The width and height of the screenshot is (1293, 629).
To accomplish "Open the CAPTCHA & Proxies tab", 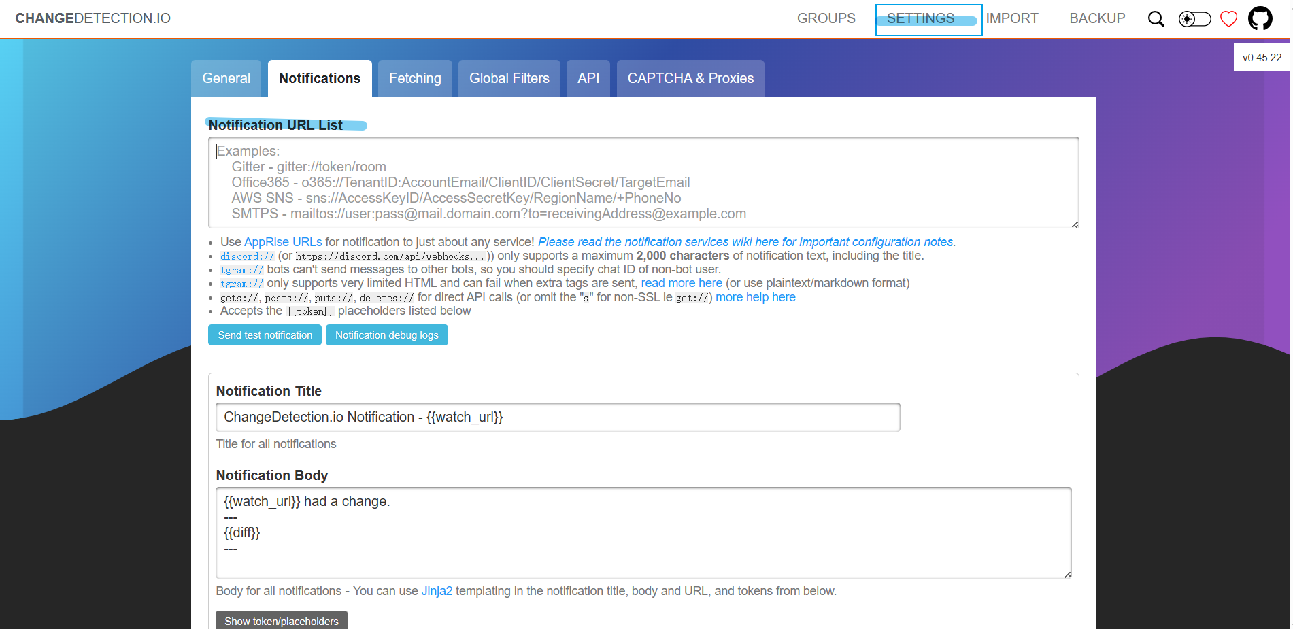I will (690, 79).
